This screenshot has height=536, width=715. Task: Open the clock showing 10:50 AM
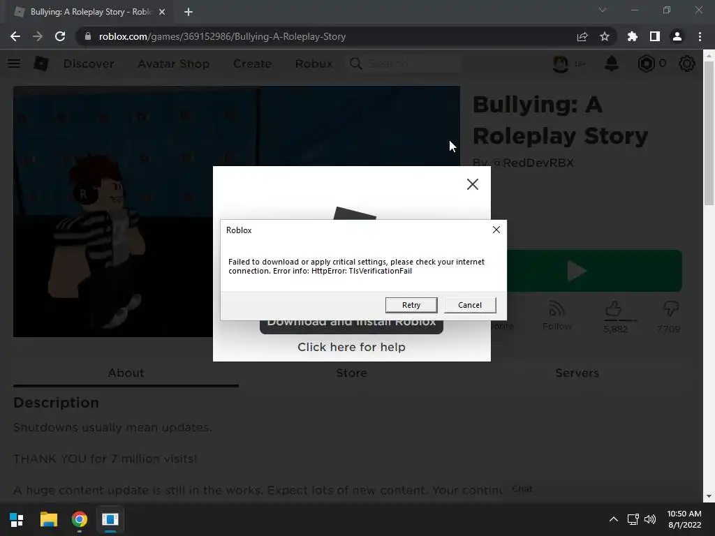click(684, 519)
